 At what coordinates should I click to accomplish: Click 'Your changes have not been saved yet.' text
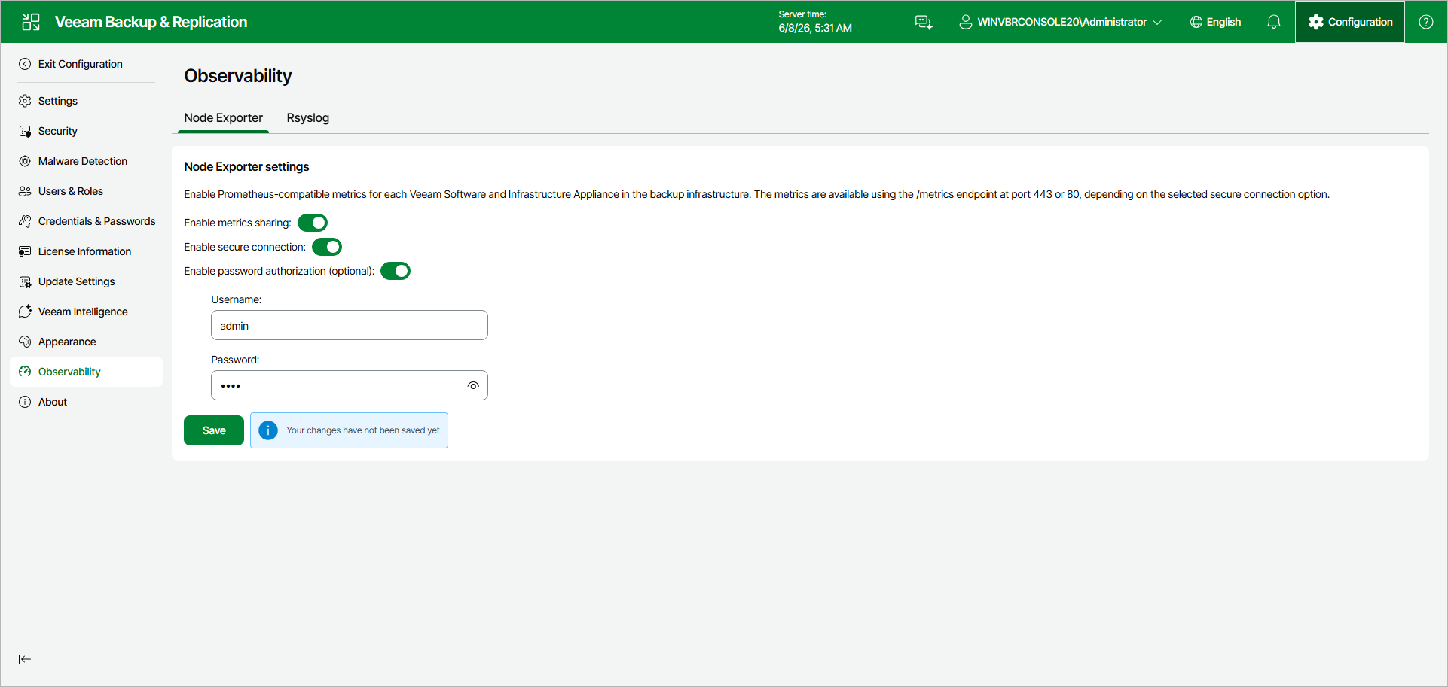coord(364,430)
